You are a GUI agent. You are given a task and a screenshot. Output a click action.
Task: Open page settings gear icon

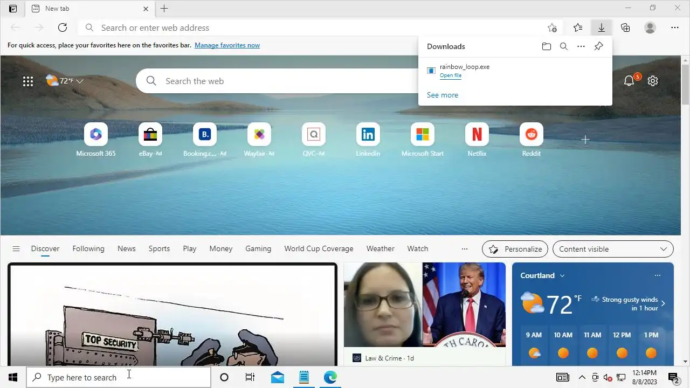(653, 81)
